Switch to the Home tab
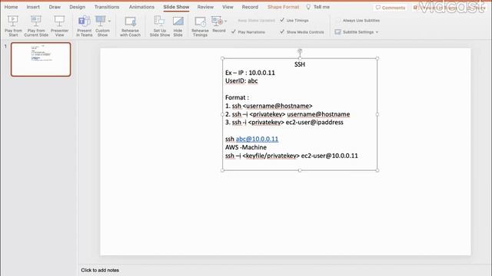The image size is (492, 276). click(11, 7)
